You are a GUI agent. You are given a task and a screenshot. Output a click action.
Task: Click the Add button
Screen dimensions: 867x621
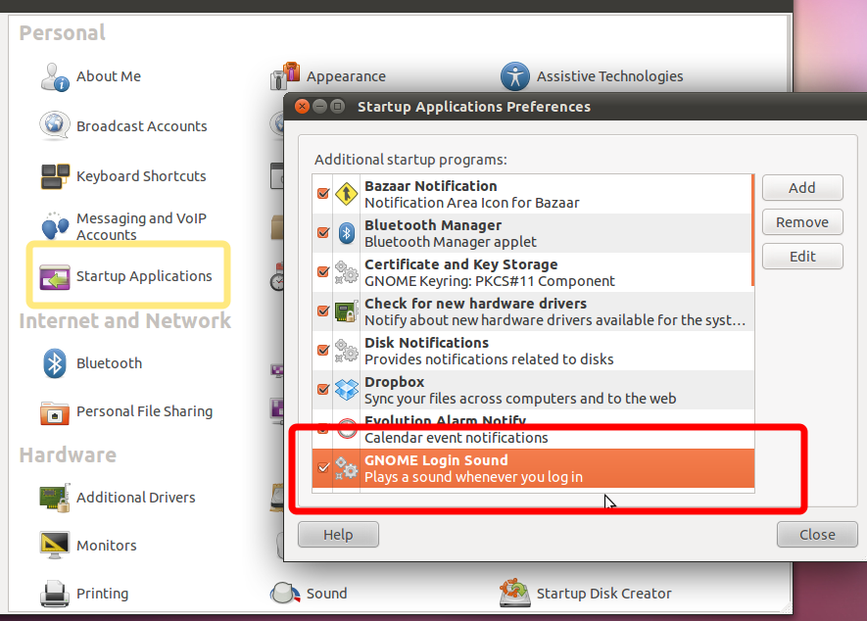click(x=801, y=188)
